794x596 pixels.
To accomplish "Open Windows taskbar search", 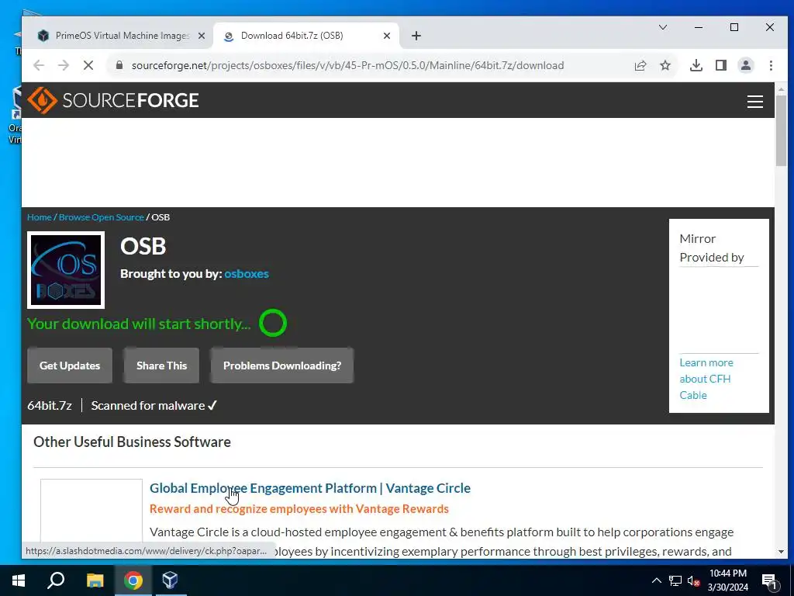I will [x=56, y=580].
